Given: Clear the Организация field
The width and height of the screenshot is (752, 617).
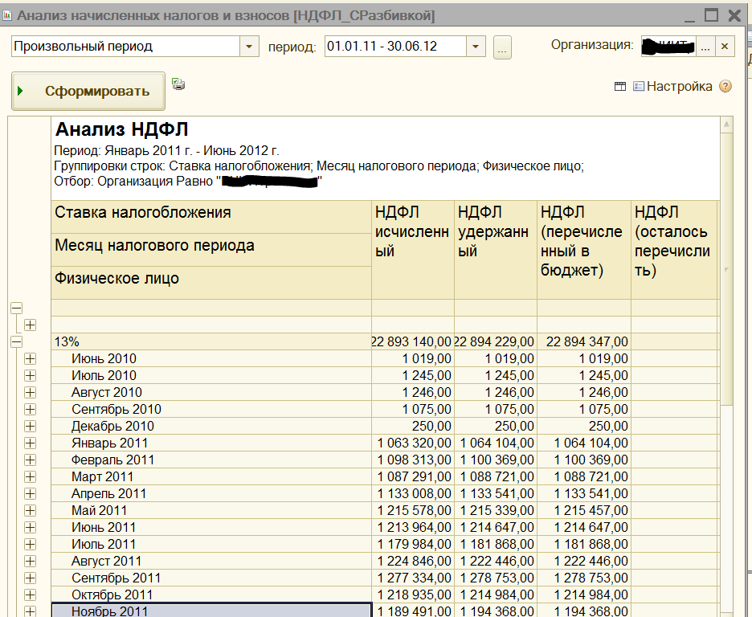Looking at the screenshot, I should click(x=725, y=47).
